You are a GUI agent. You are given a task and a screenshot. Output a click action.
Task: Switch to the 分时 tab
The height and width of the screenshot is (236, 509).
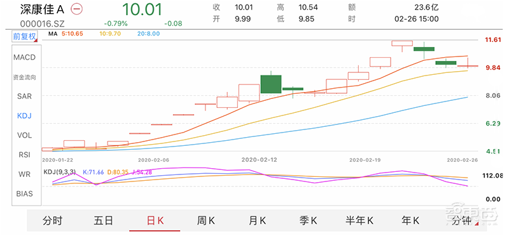(52, 221)
